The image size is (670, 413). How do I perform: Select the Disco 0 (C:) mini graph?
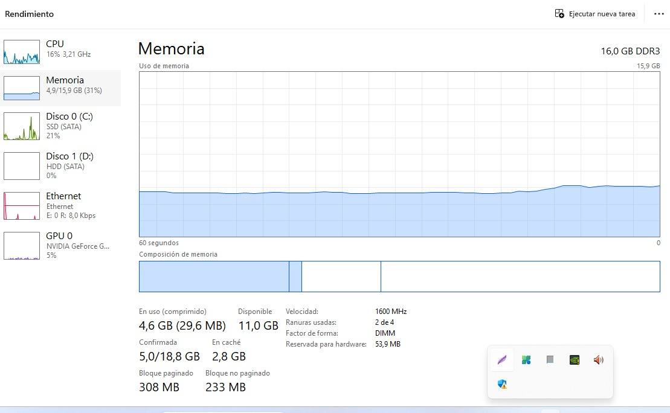click(22, 126)
